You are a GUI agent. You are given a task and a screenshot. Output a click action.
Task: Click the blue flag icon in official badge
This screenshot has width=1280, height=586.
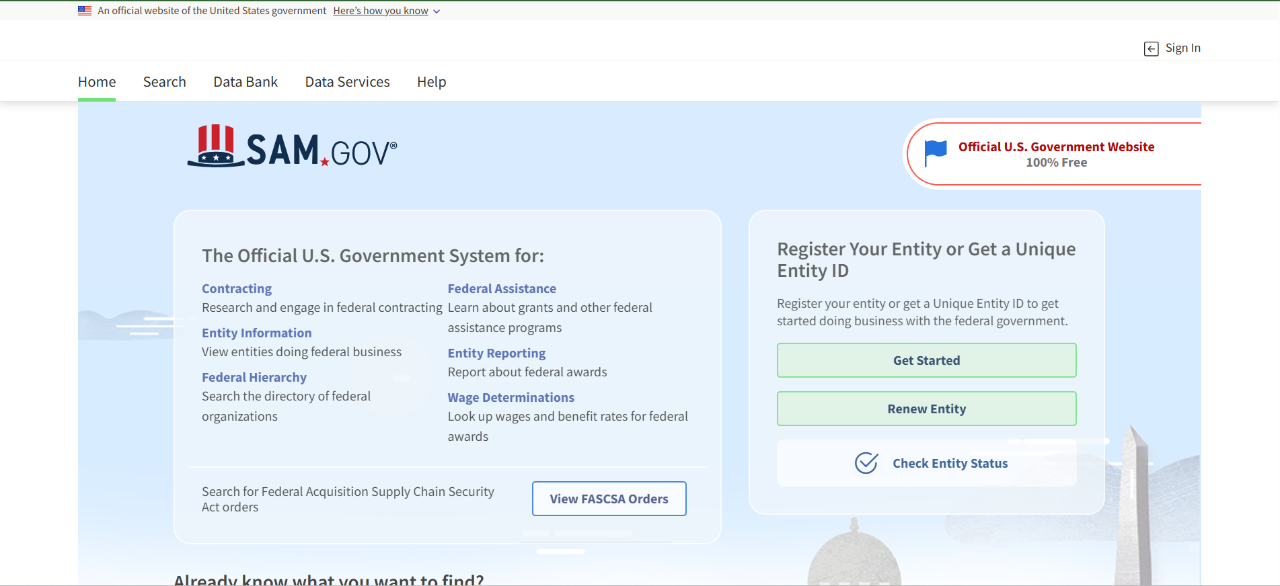coord(936,153)
